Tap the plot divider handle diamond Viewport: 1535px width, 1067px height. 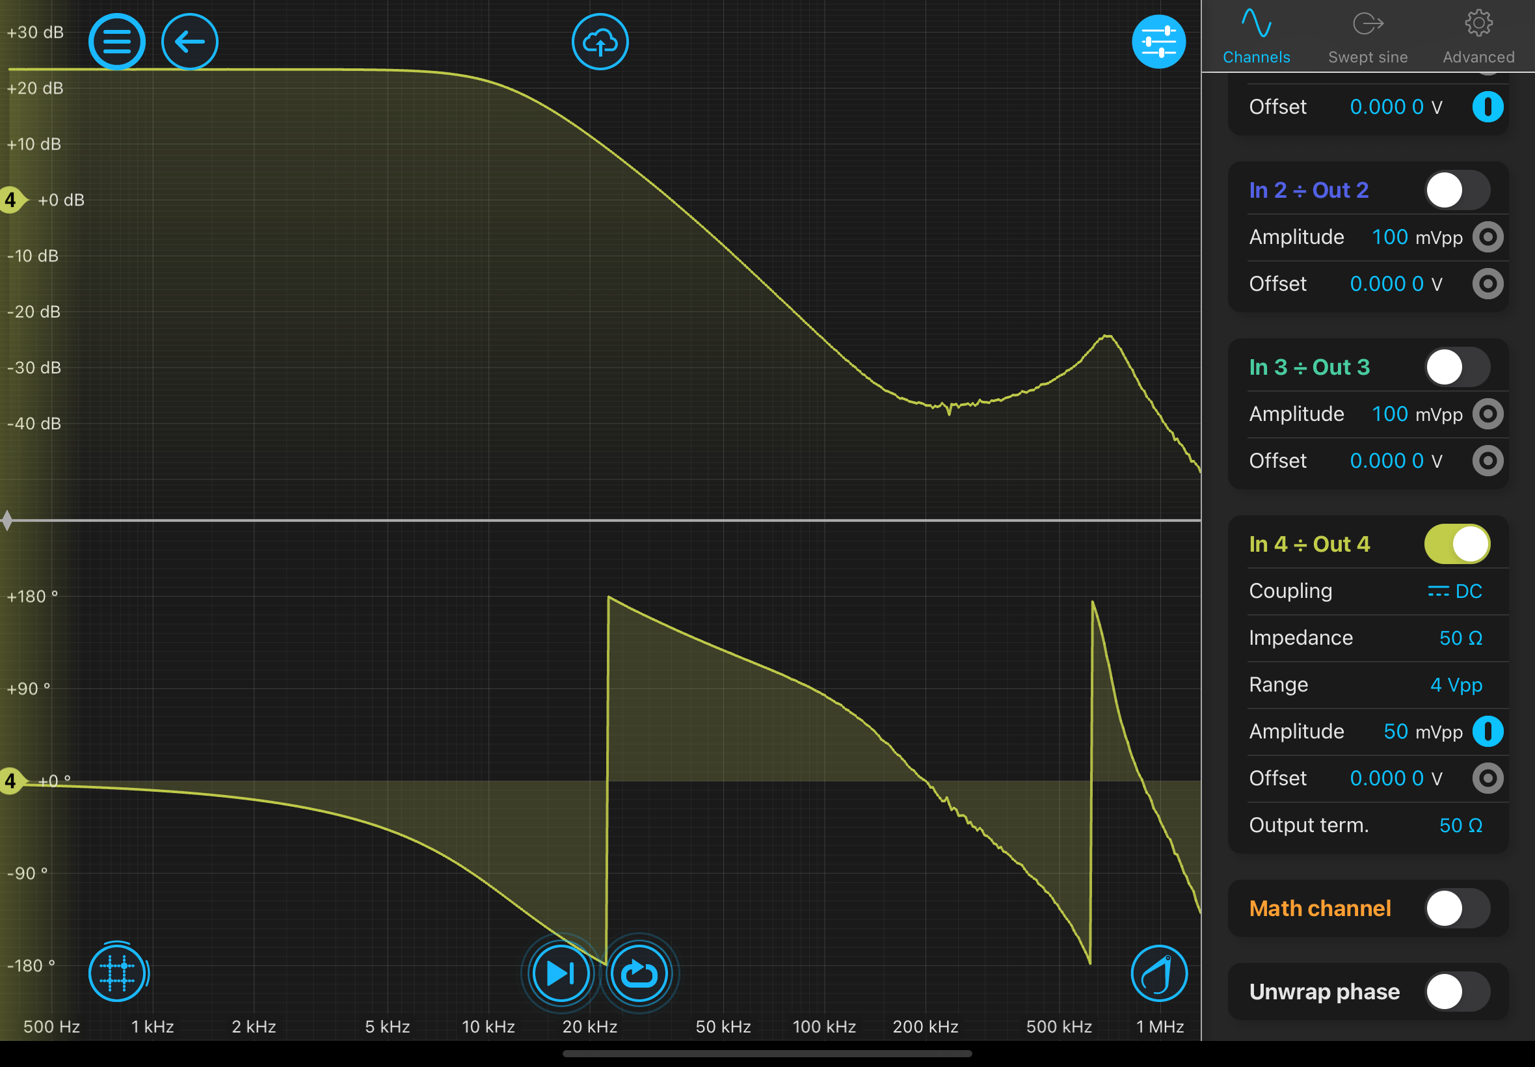pos(7,520)
